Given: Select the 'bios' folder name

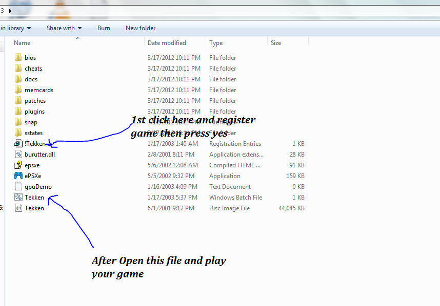Looking at the screenshot, I should click(30, 58).
